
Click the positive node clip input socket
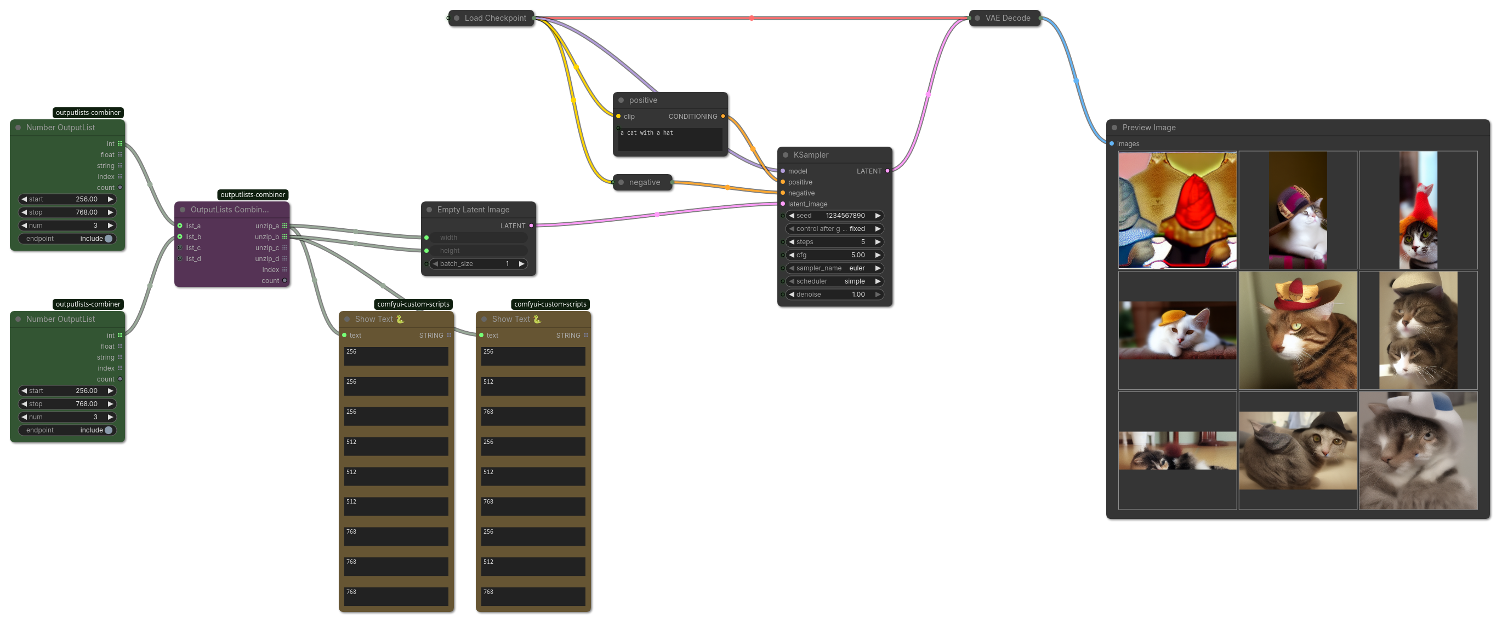click(618, 117)
